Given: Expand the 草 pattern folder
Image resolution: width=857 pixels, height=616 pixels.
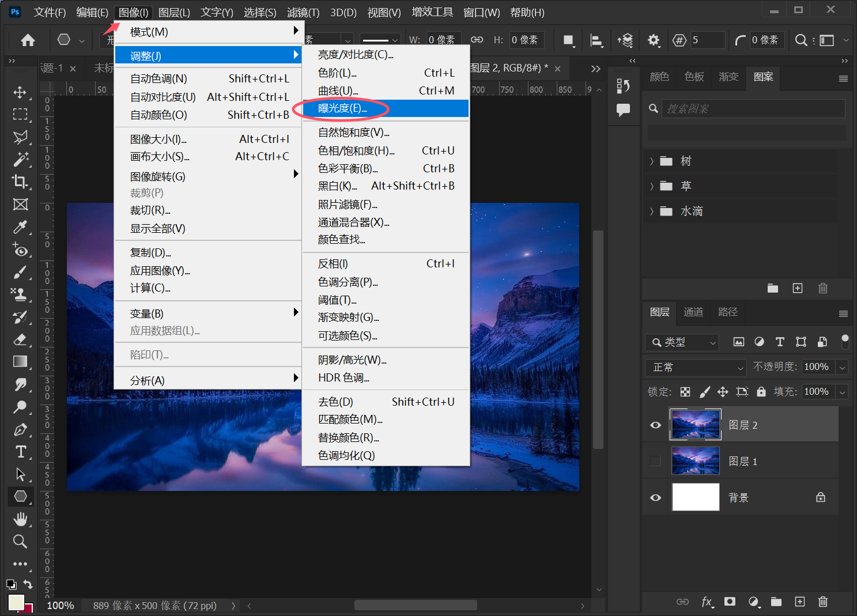Looking at the screenshot, I should point(652,186).
